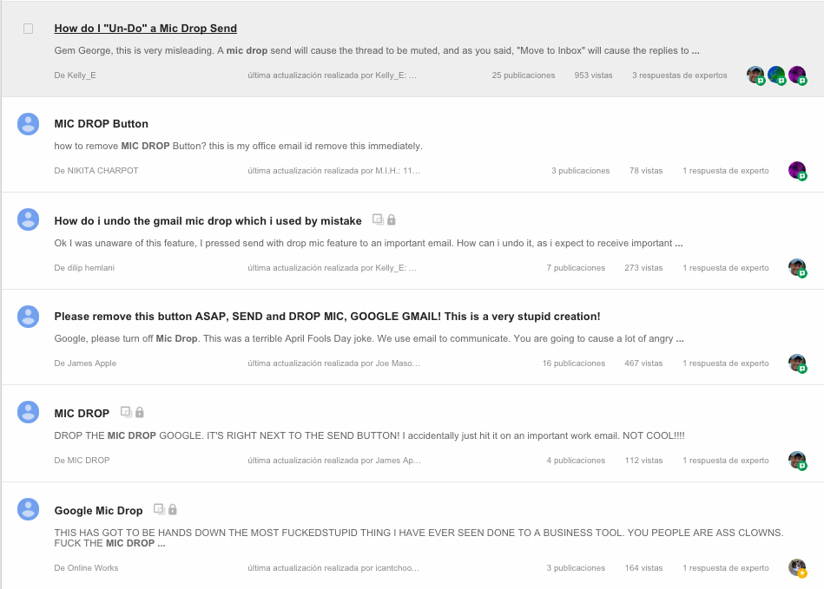Tick the checkbox beside the Un-Do Mic Drop thread
Screen dimensions: 824x589
tap(29, 29)
